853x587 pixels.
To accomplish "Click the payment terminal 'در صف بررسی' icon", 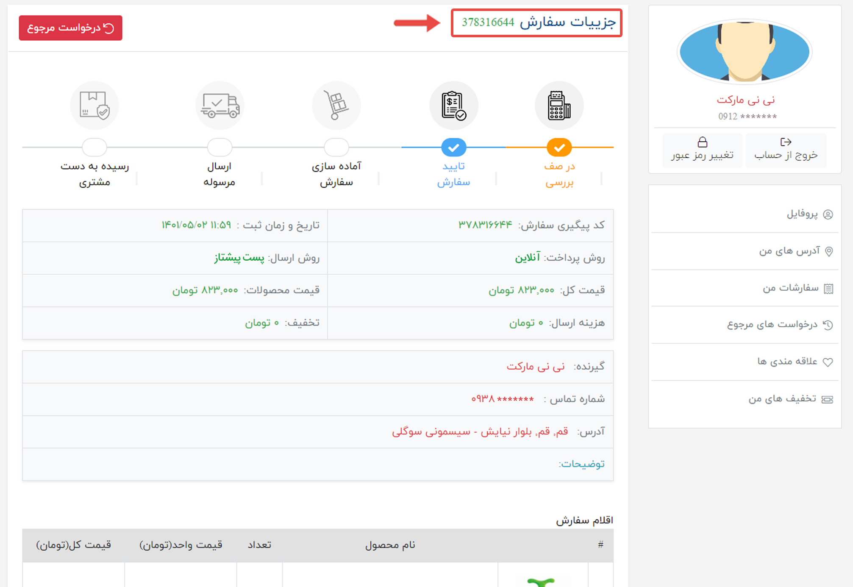I will tap(559, 106).
